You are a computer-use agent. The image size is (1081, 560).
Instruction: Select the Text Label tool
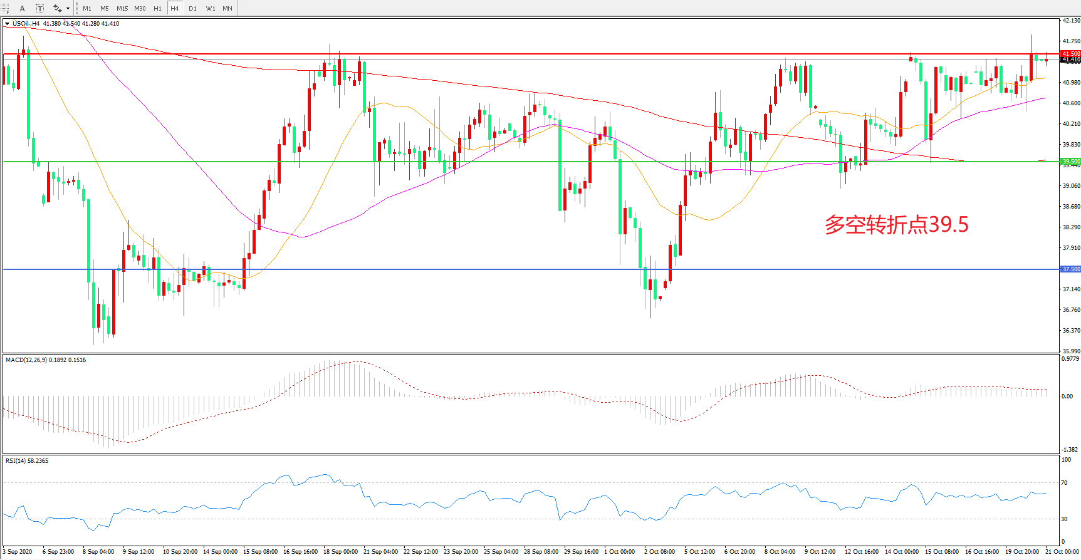pos(39,8)
